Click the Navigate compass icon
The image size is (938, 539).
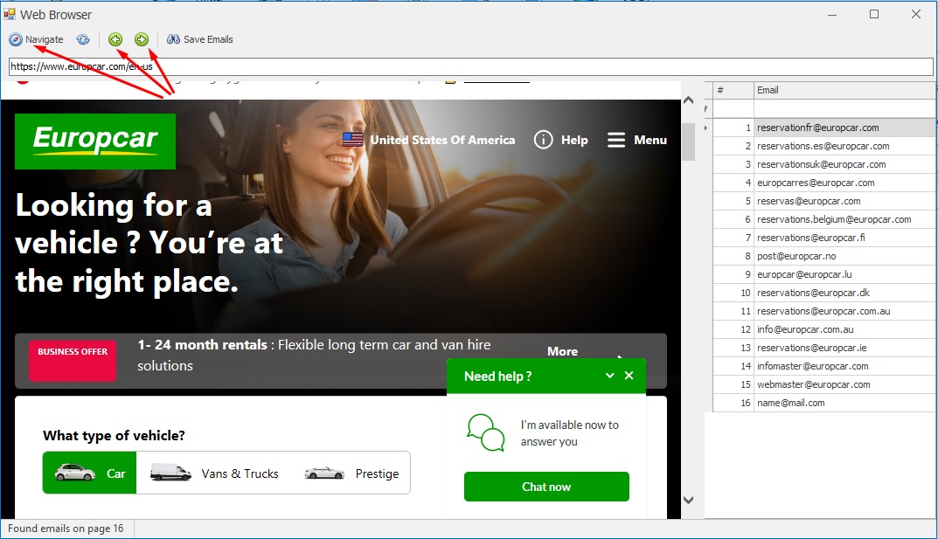click(x=16, y=39)
